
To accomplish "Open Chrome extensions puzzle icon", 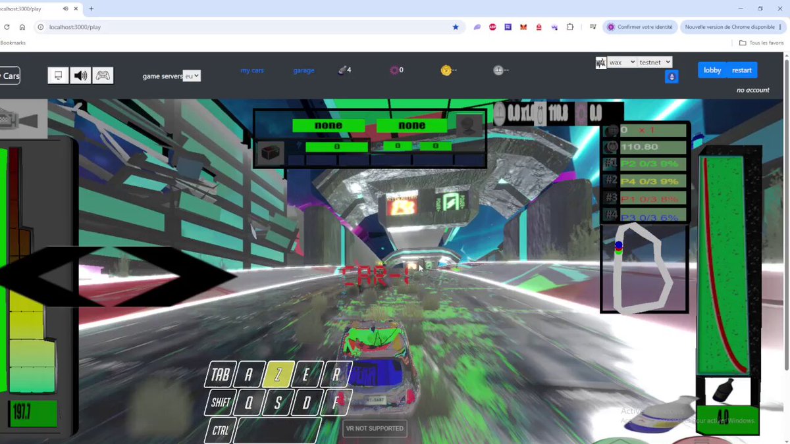I will tap(570, 27).
